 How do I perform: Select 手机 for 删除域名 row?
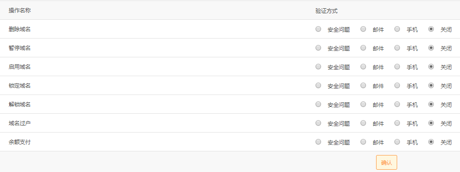[x=397, y=29]
